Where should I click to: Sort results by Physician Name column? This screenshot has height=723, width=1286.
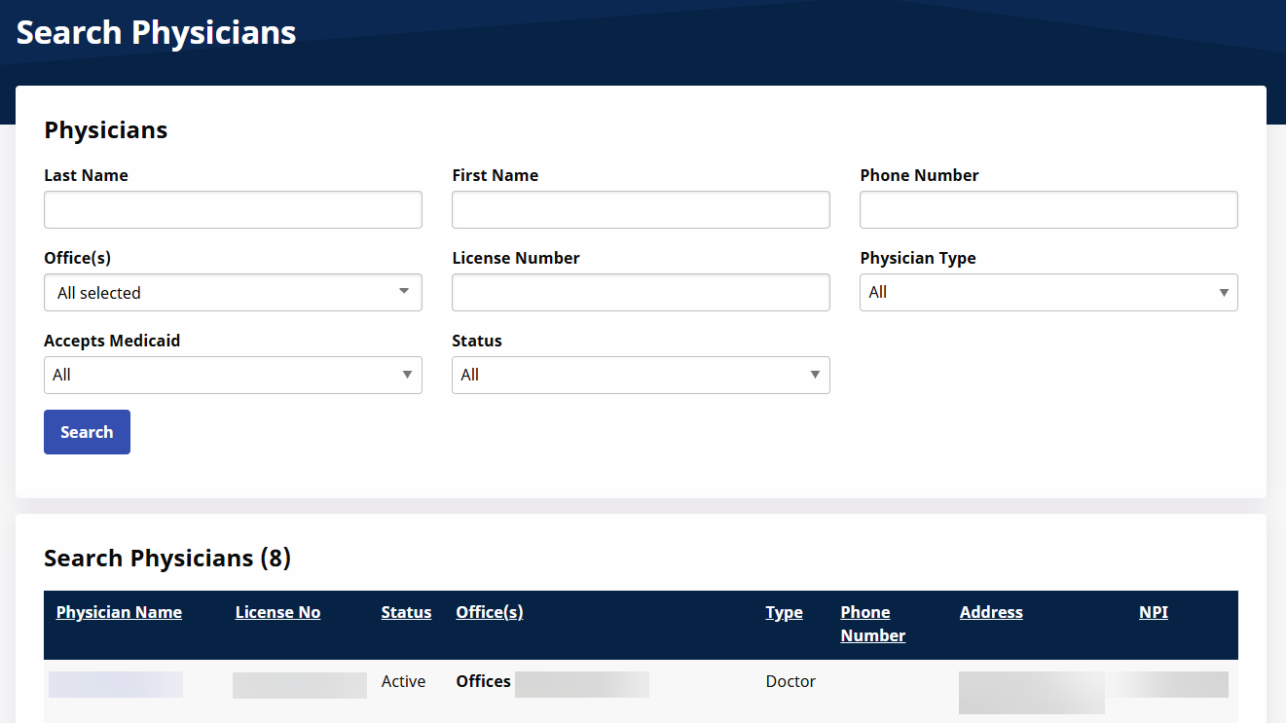click(x=119, y=613)
